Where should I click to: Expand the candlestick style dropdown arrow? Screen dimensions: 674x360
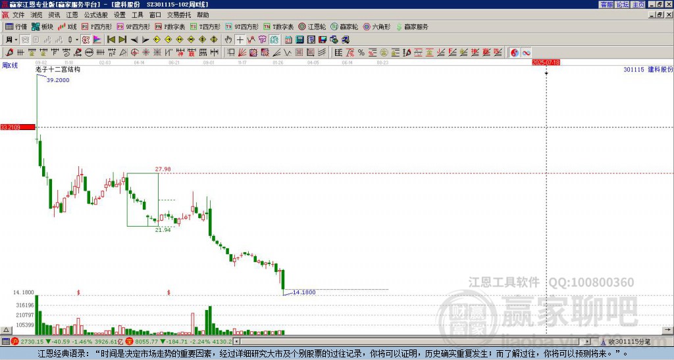(77, 40)
